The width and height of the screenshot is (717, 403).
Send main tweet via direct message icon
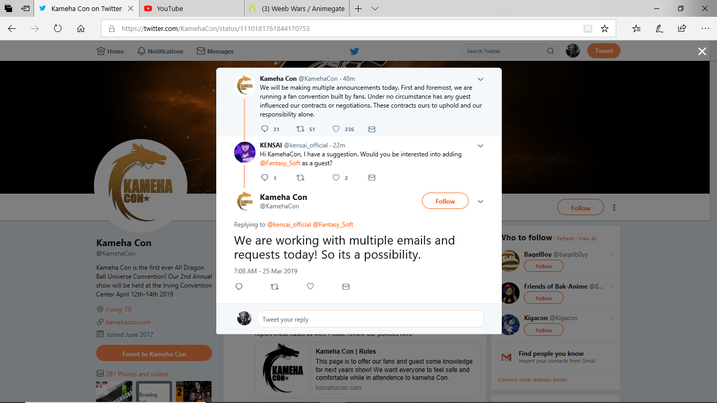pyautogui.click(x=346, y=287)
